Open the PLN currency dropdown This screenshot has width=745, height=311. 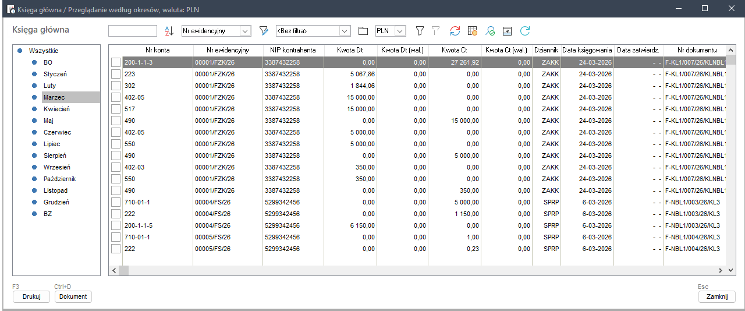tap(400, 31)
